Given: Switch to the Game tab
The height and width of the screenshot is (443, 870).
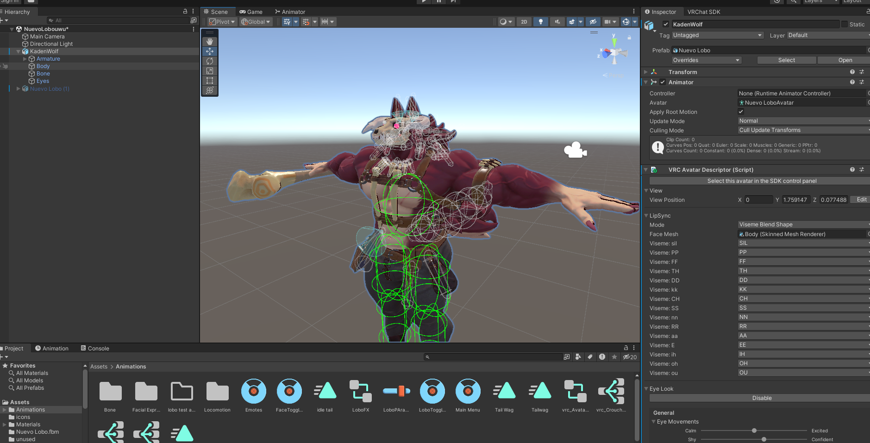Looking at the screenshot, I should click(x=251, y=12).
